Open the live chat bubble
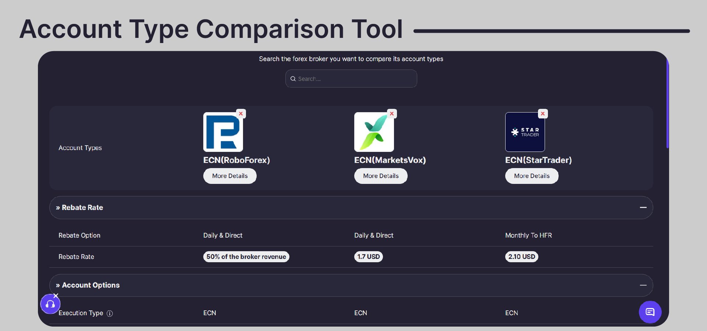The width and height of the screenshot is (707, 331). (650, 312)
